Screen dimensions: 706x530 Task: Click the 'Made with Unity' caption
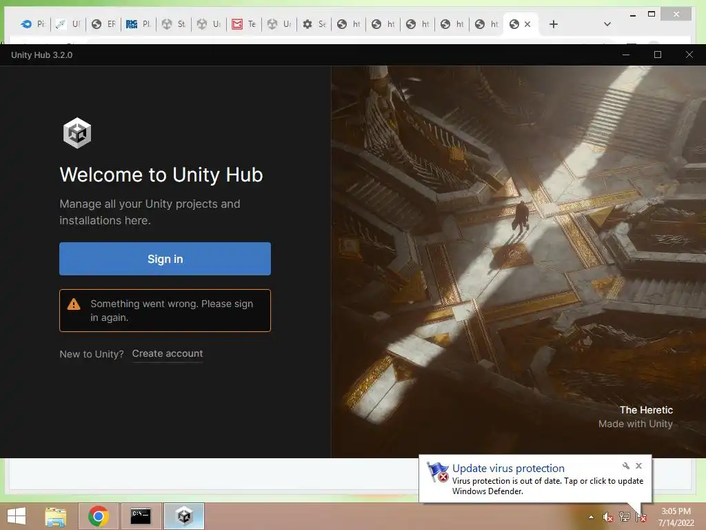point(635,424)
